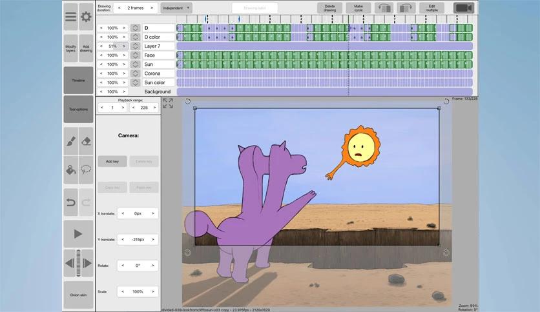The height and width of the screenshot is (312, 540).
Task: Toggle camera mode with the camera icon
Action: [463, 8]
